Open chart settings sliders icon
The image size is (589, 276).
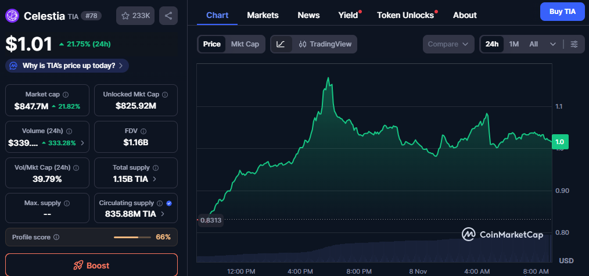point(574,44)
